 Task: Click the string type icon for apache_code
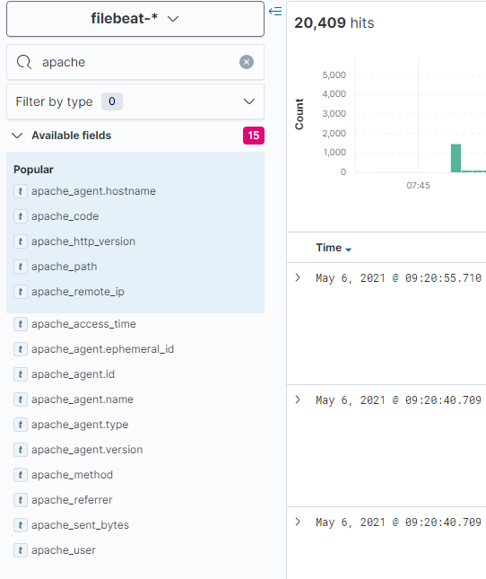(21, 216)
